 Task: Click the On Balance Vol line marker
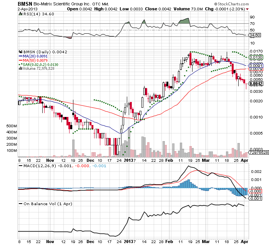pyautogui.click(x=21, y=204)
